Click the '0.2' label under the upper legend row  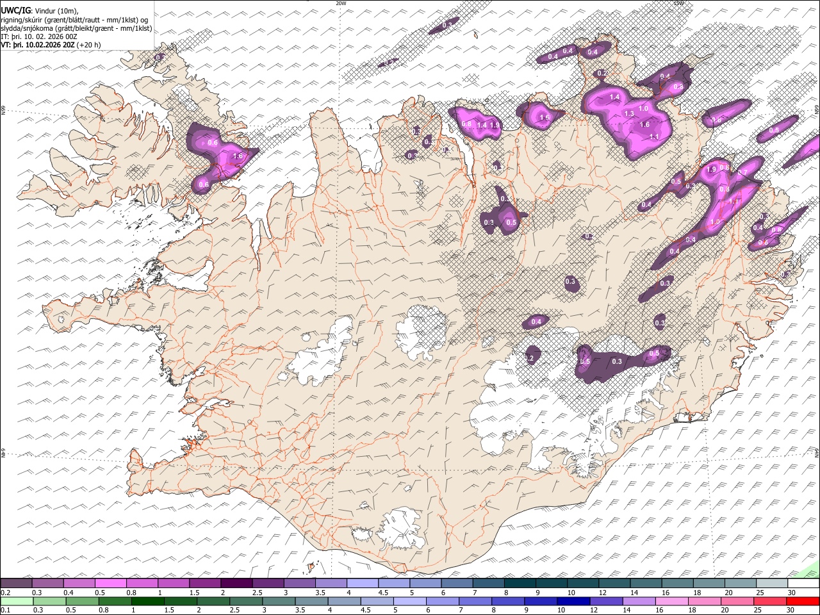[4, 593]
